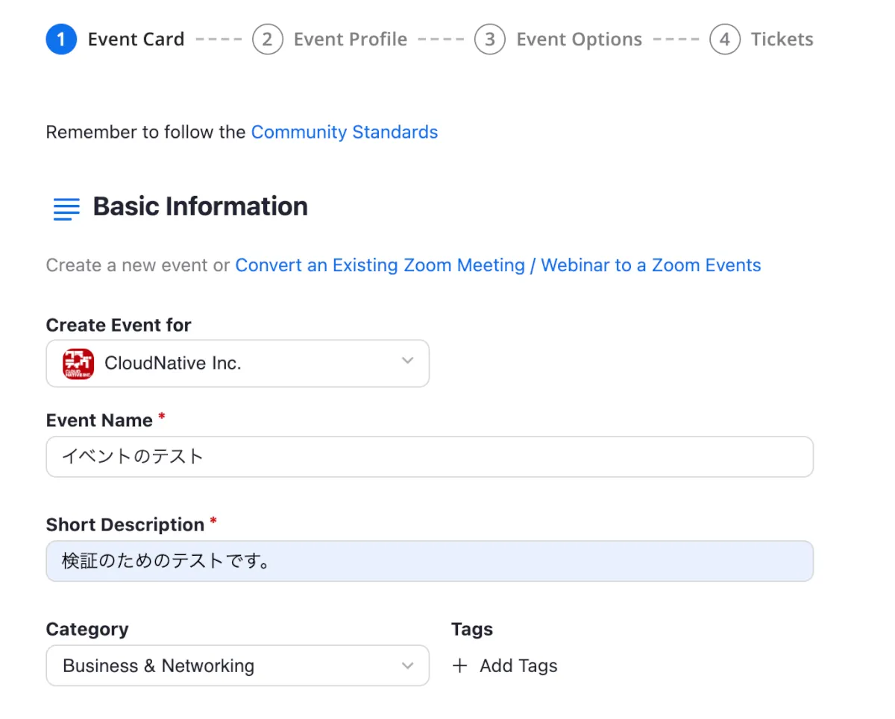
Task: Focus the Event Name text field
Action: 429,457
